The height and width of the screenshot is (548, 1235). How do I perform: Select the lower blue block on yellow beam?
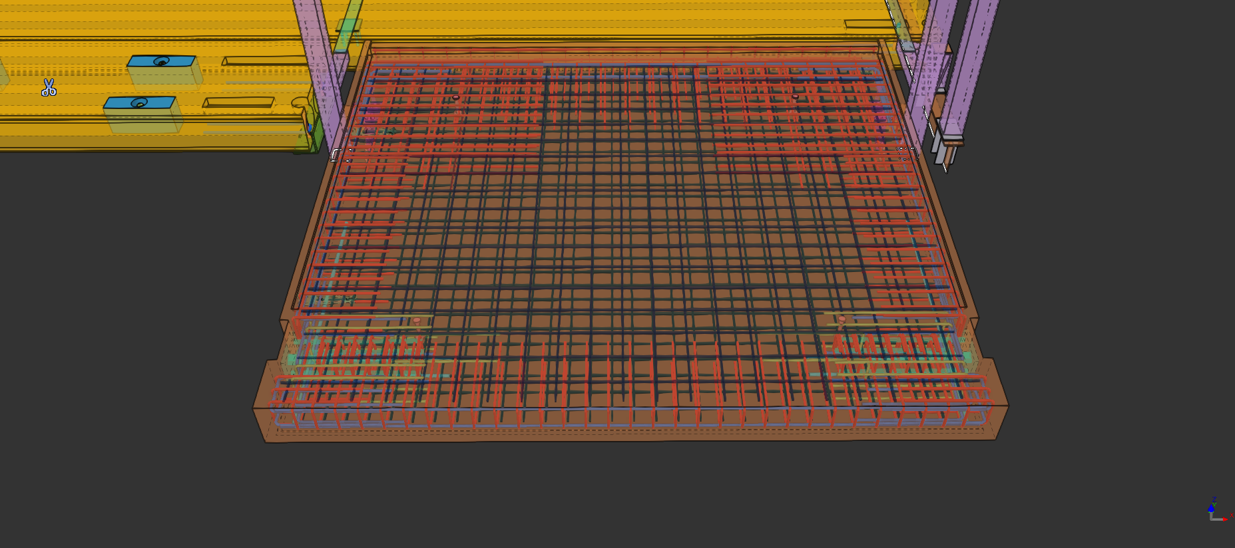click(x=140, y=103)
